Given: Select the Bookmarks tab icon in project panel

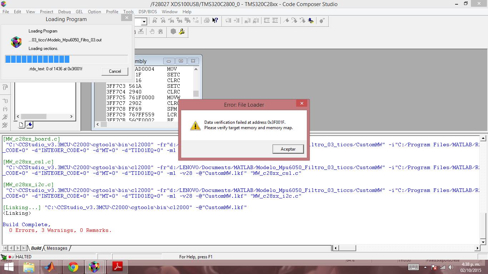Looking at the screenshot, I should click(29, 125).
